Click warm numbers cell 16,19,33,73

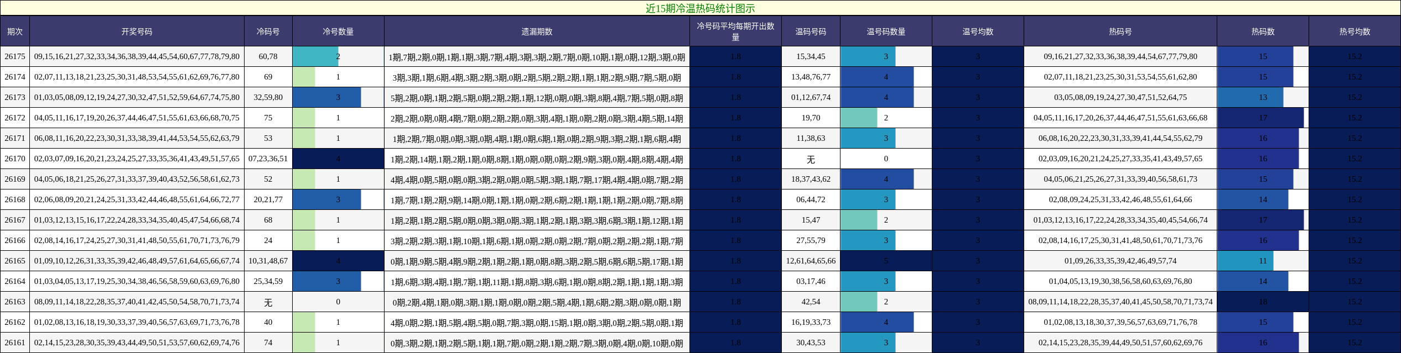(x=811, y=322)
